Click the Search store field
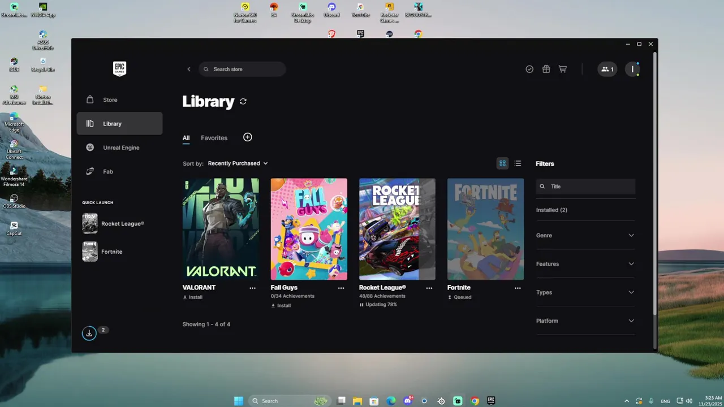The width and height of the screenshot is (724, 407). coord(242,69)
